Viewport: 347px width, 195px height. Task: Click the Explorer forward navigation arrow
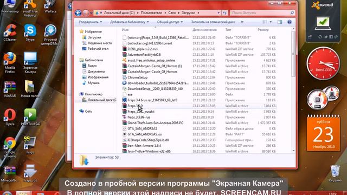coord(86,13)
